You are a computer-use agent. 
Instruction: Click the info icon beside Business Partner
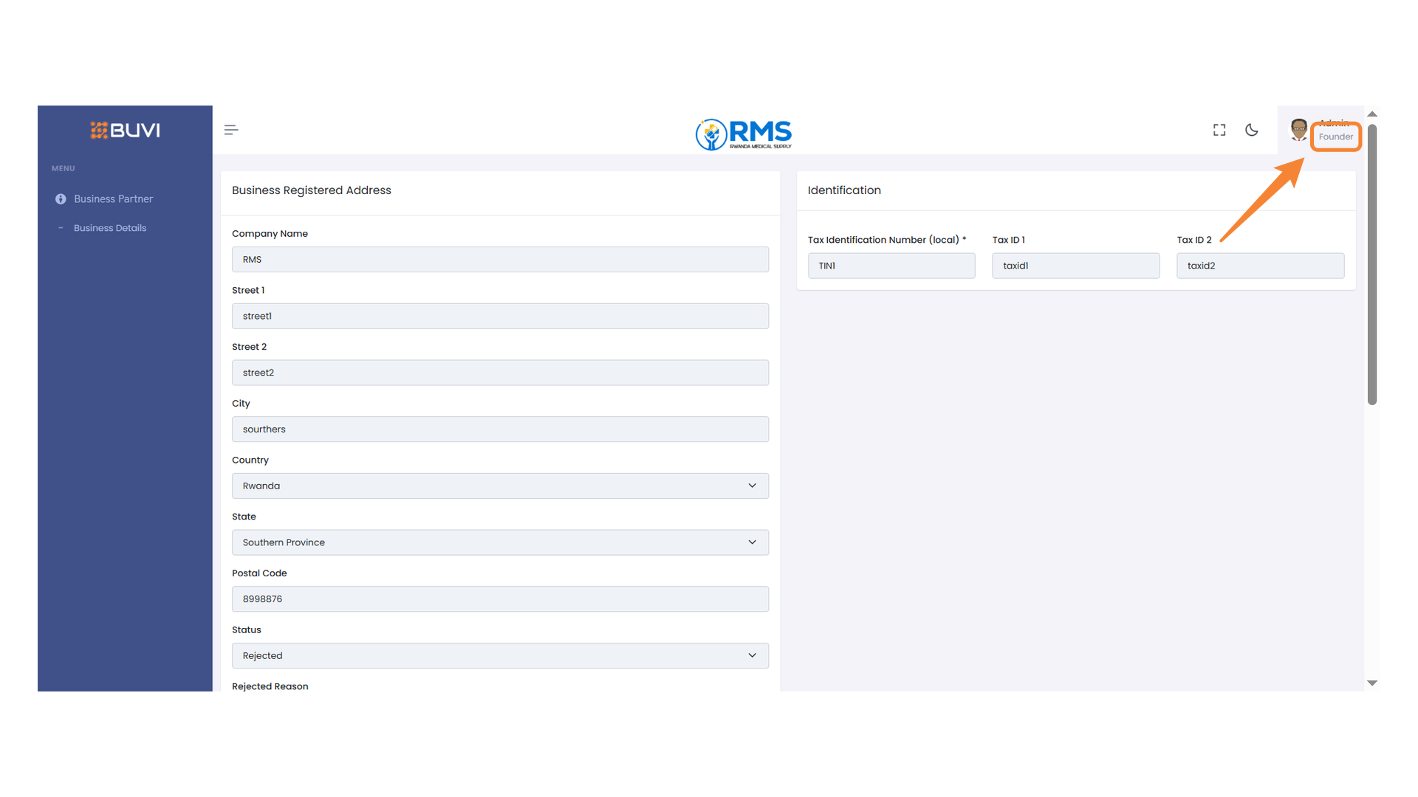tap(61, 199)
